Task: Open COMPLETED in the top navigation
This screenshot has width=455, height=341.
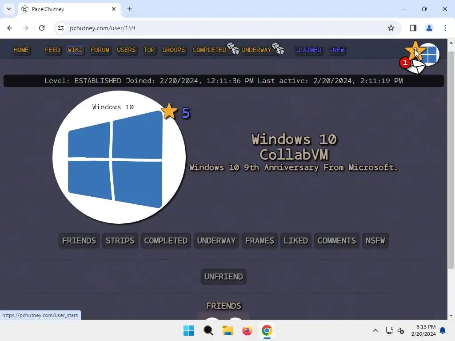Action: coord(209,50)
